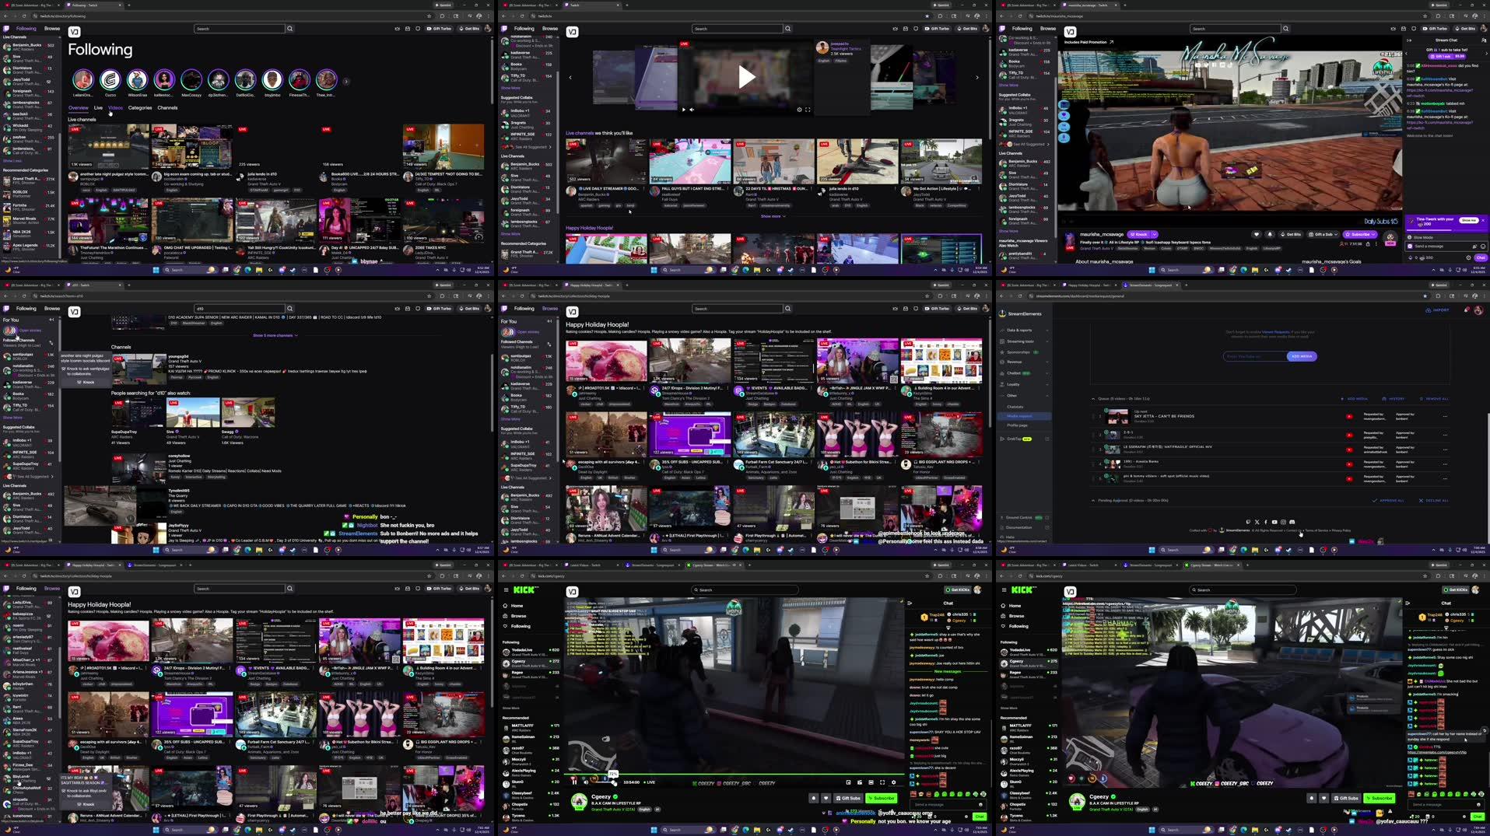Image resolution: width=1490 pixels, height=836 pixels.
Task: Enter fullscreen on the Cgeezy Kick player
Action: (x=882, y=782)
